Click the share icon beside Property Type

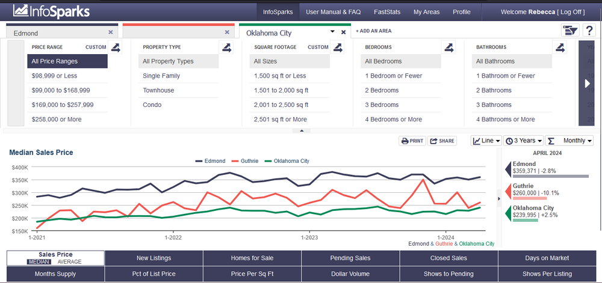tap(226, 47)
